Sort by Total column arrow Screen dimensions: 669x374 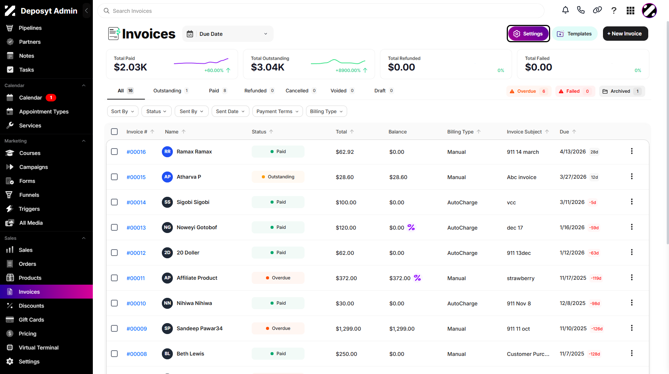[x=352, y=132]
